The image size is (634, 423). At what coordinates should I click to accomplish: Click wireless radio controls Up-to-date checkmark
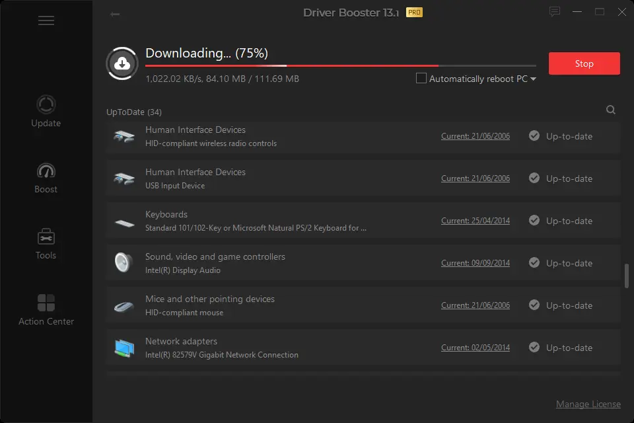[534, 135]
